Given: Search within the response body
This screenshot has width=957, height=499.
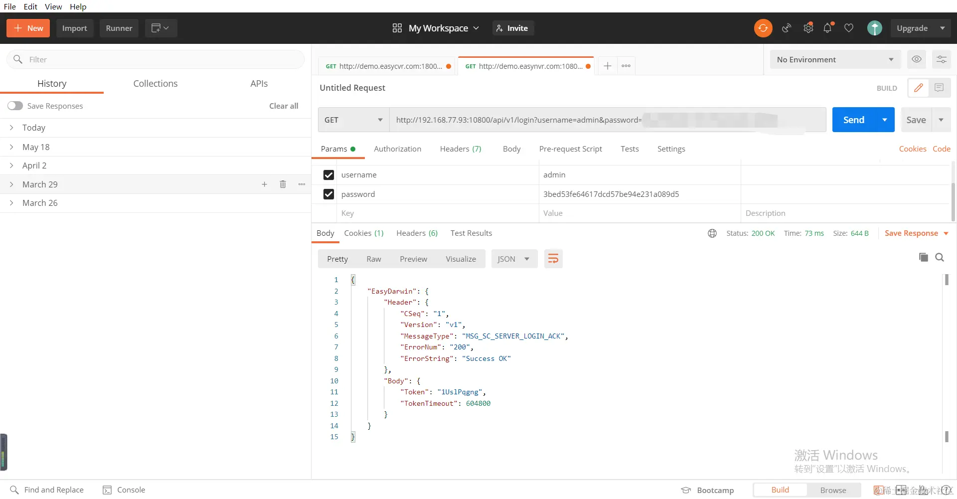Looking at the screenshot, I should pyautogui.click(x=940, y=257).
